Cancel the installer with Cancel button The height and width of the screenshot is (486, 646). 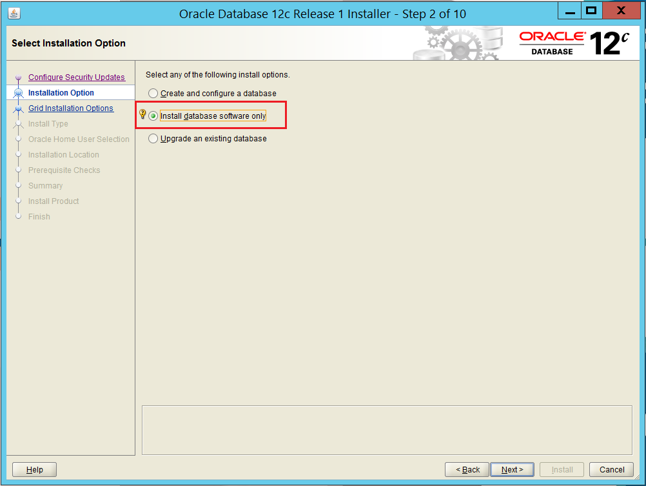click(611, 469)
